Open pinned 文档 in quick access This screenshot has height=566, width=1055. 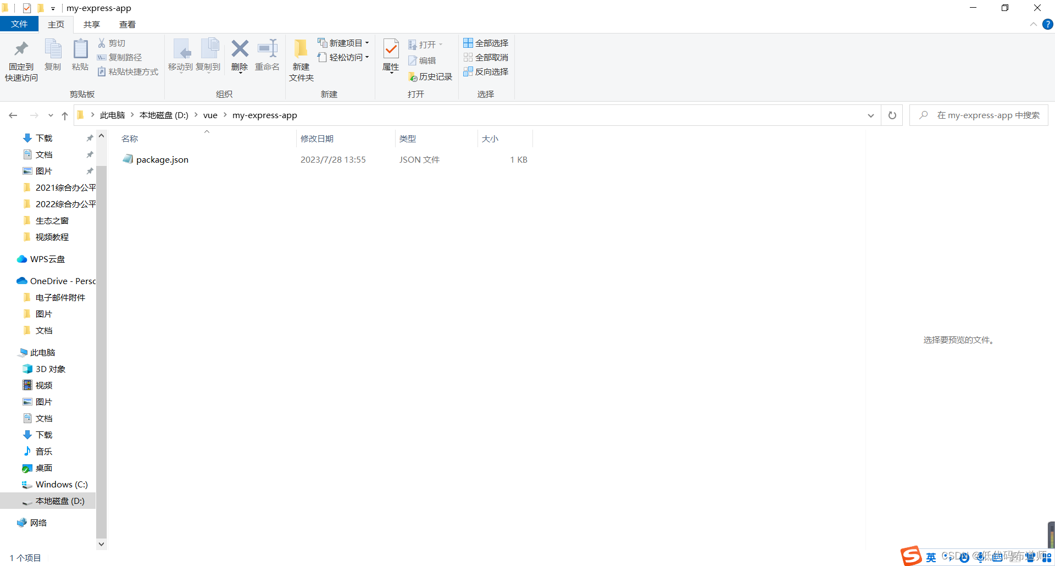point(44,154)
